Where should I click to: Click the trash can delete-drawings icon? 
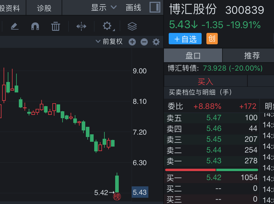(56, 26)
